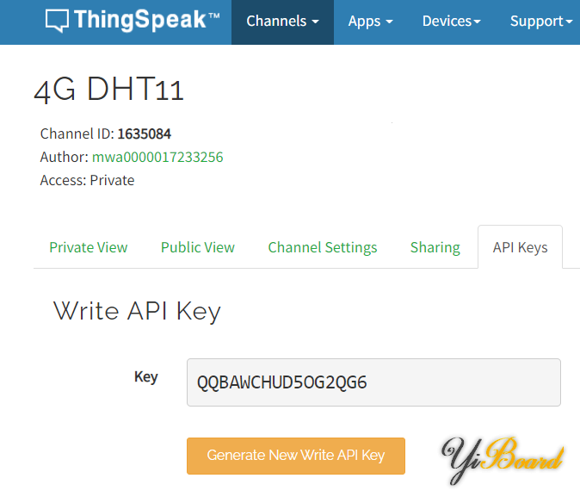Switch to the Public View tab
This screenshot has width=580, height=503.
(x=198, y=247)
